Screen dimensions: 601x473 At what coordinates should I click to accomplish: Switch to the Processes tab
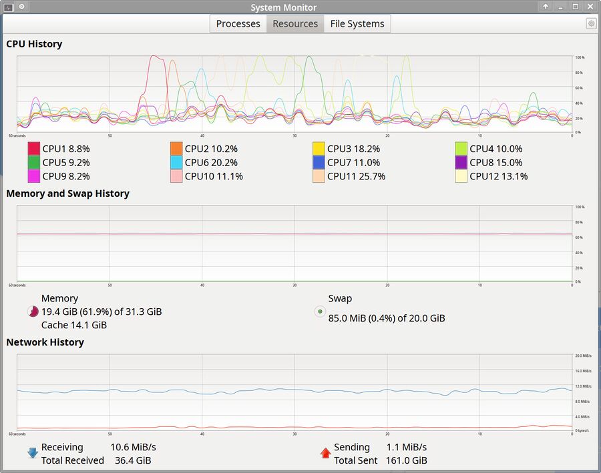238,23
